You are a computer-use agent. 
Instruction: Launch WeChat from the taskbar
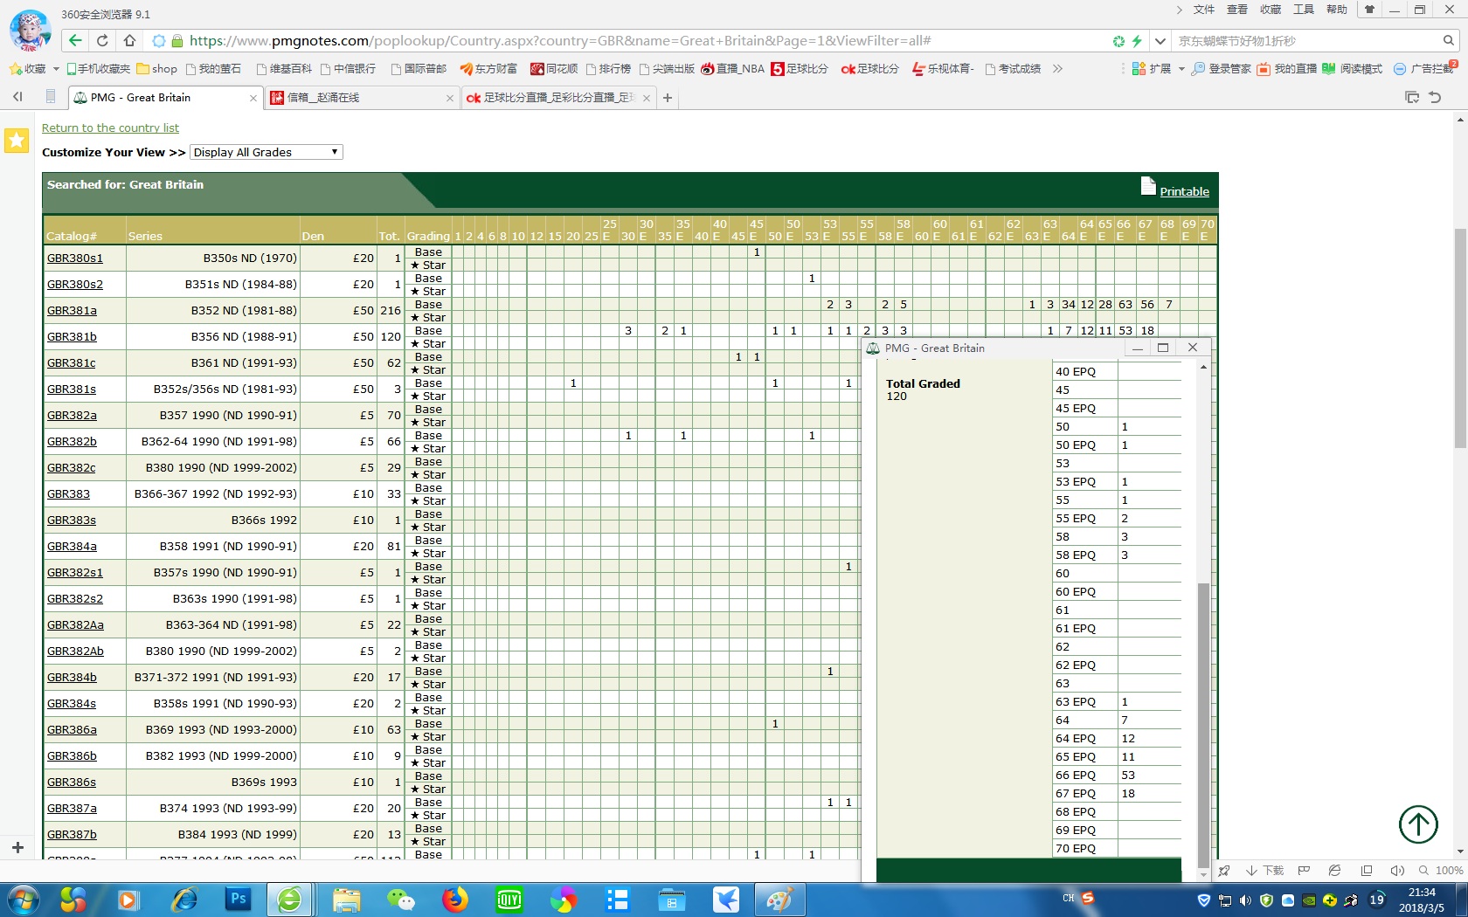click(x=400, y=899)
